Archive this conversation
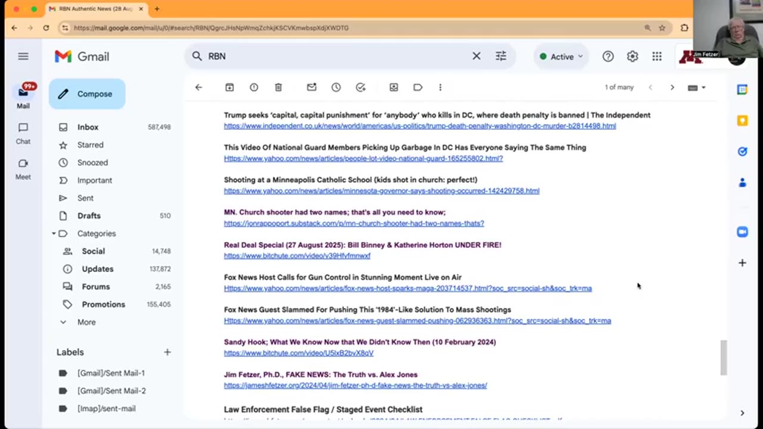763x429 pixels. pyautogui.click(x=229, y=88)
